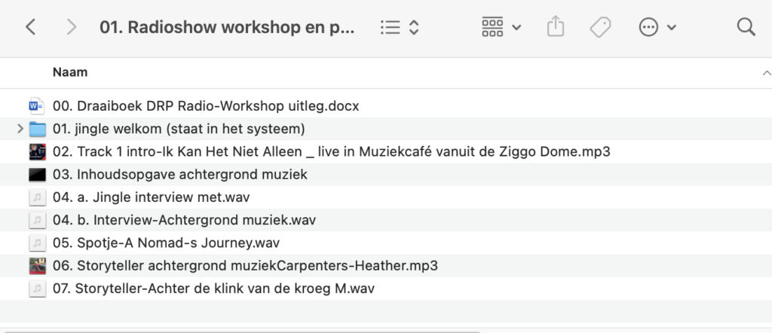Click the blue folder icon for jingle welkom

tap(36, 129)
